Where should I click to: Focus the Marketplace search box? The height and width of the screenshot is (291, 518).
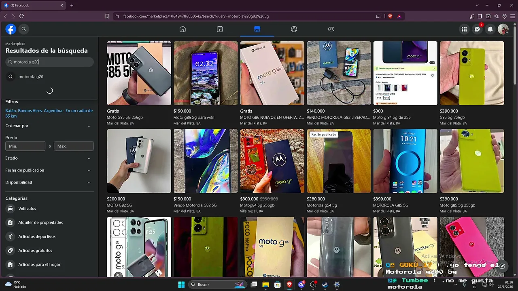[49, 62]
